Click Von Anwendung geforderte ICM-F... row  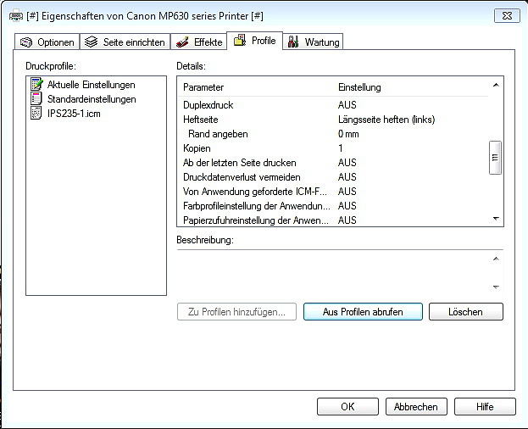[x=333, y=192]
